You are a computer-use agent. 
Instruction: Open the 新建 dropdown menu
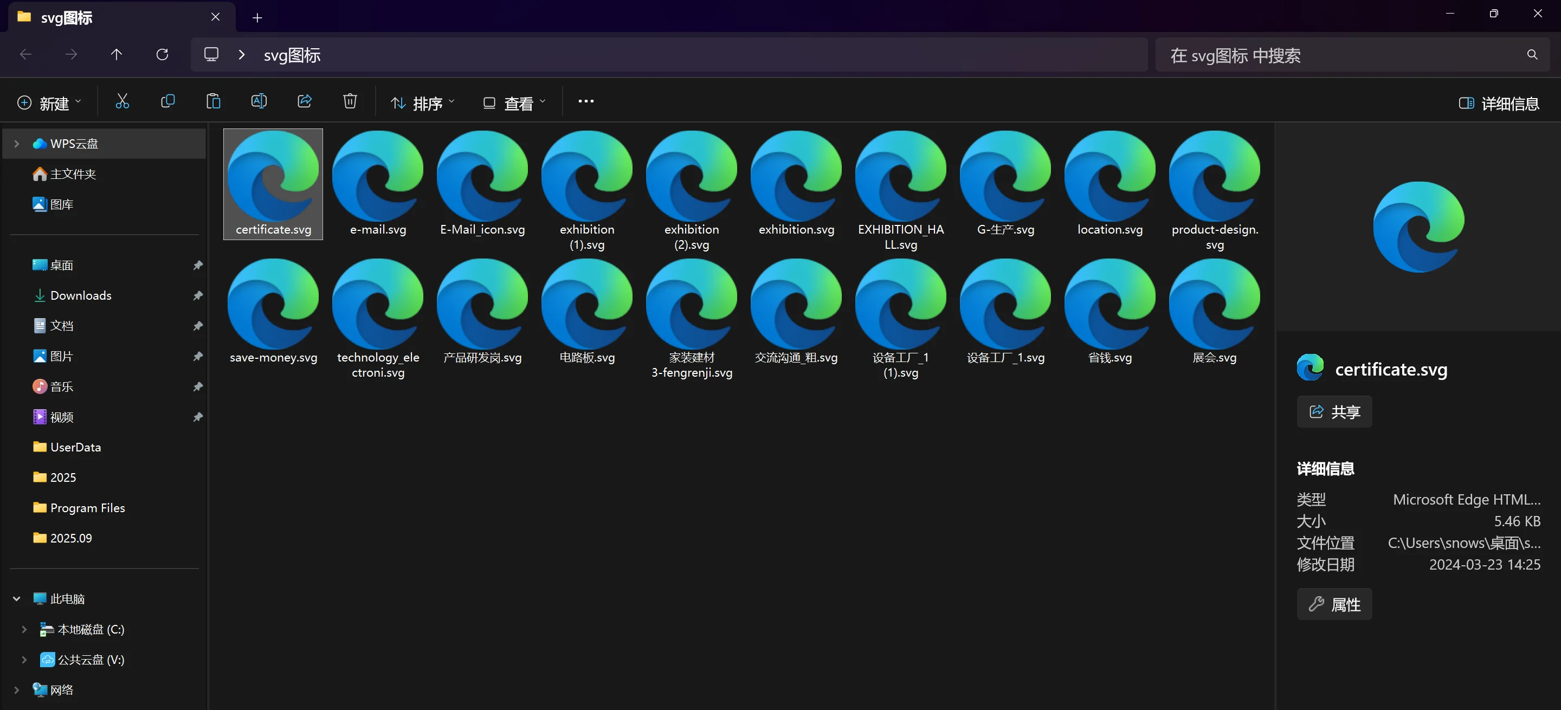tap(49, 103)
